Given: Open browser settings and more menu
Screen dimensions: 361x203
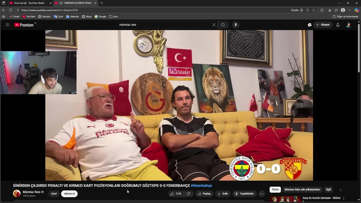Looking at the screenshot, I should (x=350, y=10).
